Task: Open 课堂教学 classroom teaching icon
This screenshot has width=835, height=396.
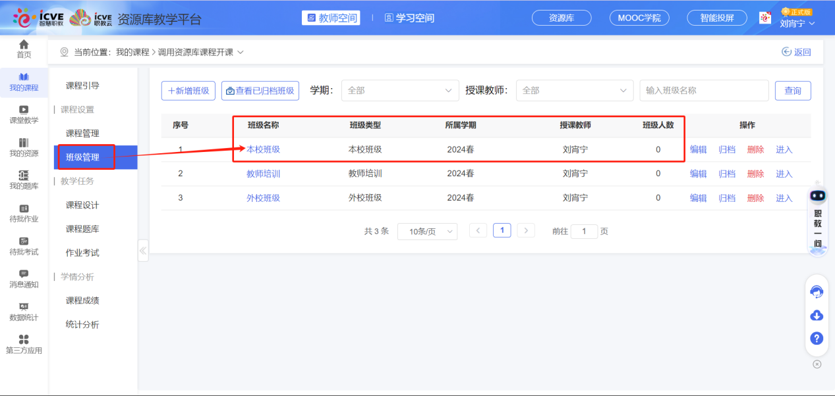Action: [x=24, y=114]
